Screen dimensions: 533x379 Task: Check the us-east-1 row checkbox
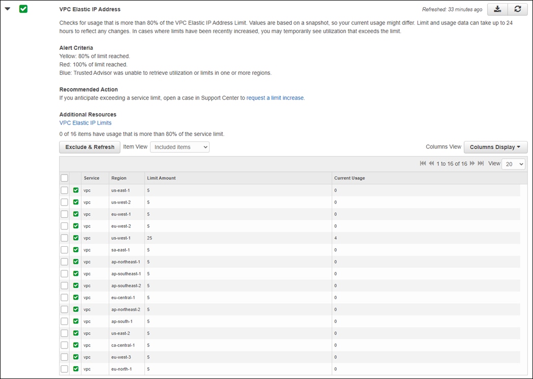64,190
